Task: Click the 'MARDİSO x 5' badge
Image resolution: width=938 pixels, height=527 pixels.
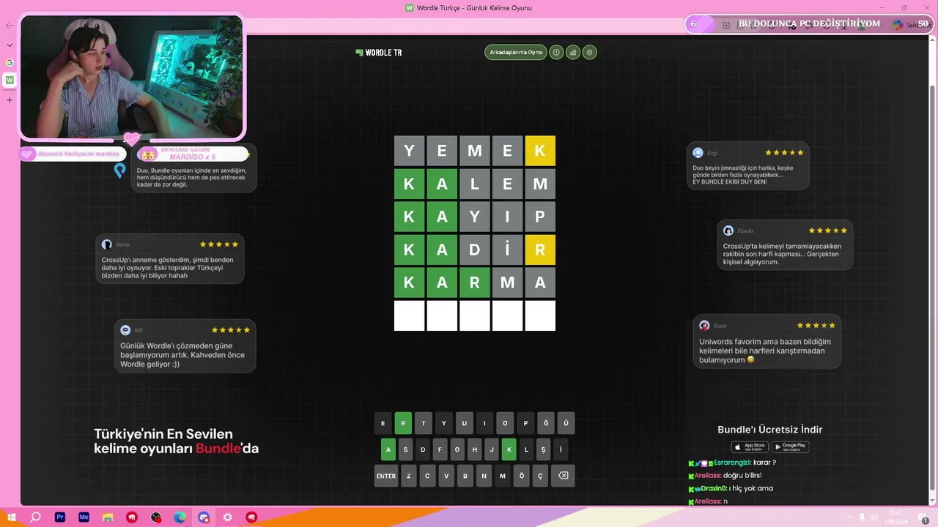Action: tap(193, 154)
